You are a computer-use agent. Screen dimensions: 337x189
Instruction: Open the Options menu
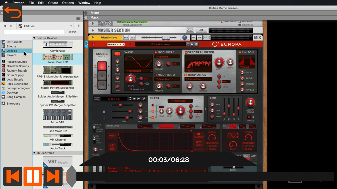(68, 3)
